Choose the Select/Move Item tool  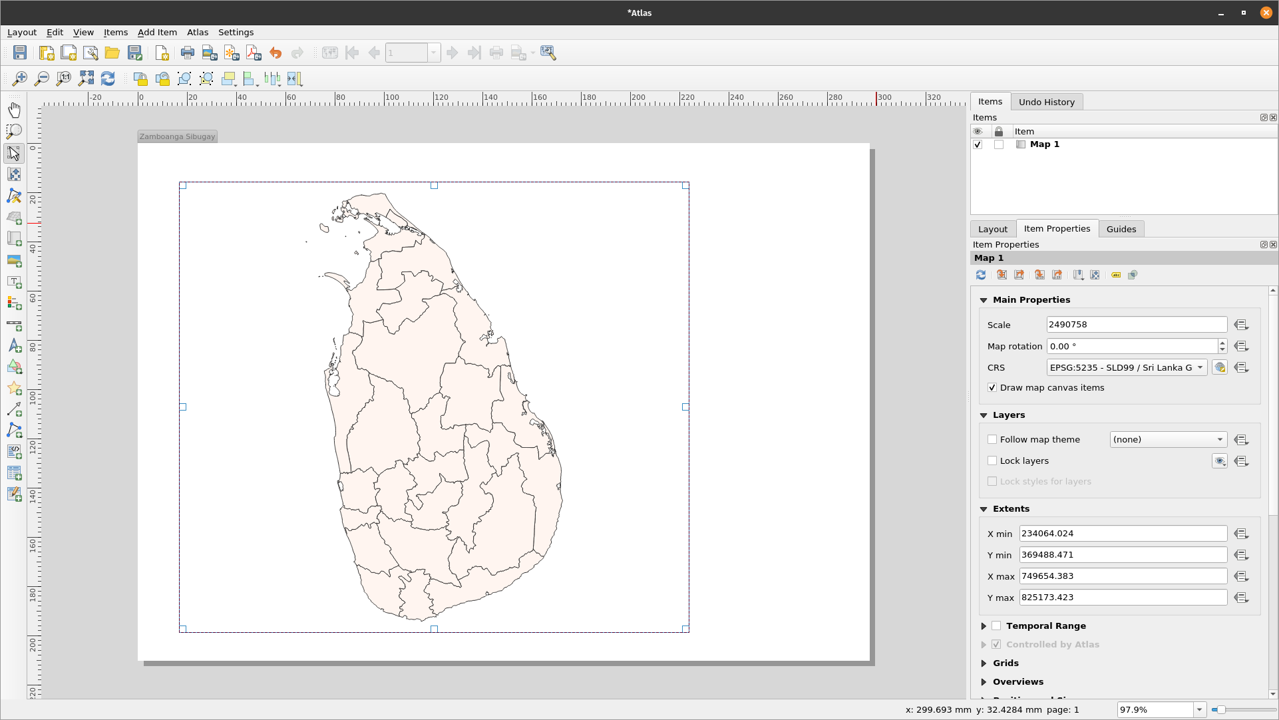pyautogui.click(x=14, y=153)
